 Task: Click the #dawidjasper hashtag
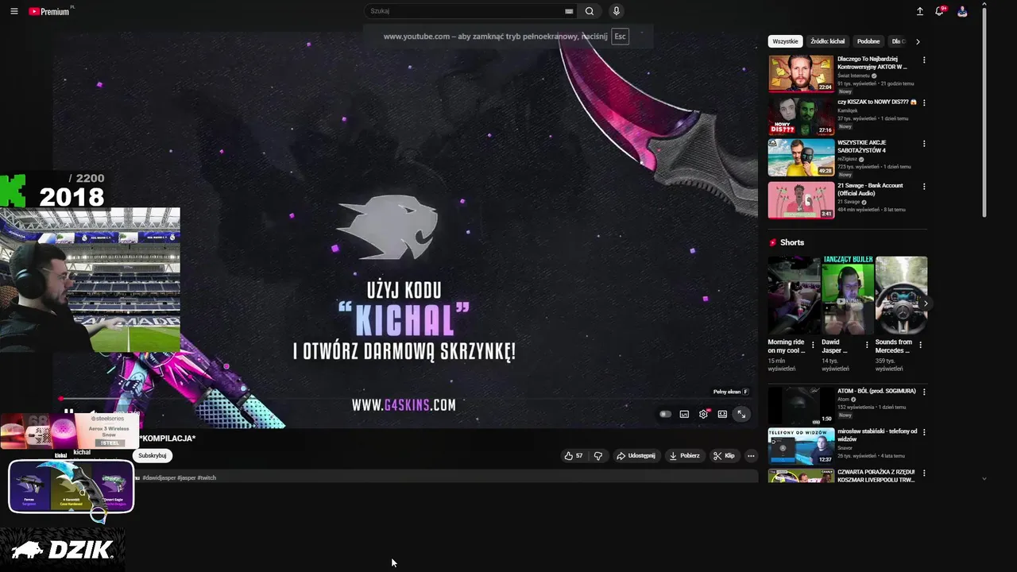pyautogui.click(x=159, y=477)
